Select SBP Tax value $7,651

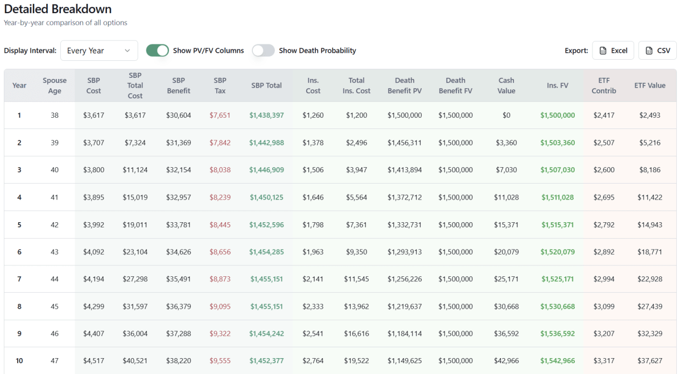pos(220,115)
